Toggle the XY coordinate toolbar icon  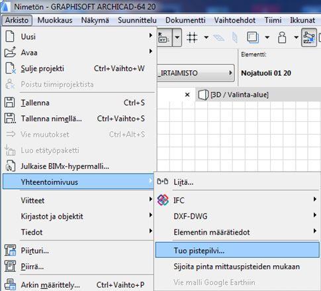point(164,38)
